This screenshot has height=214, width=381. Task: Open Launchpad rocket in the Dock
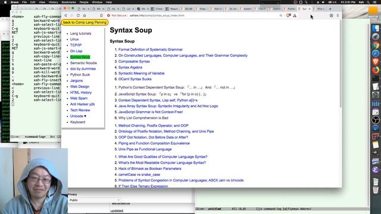coord(376,37)
